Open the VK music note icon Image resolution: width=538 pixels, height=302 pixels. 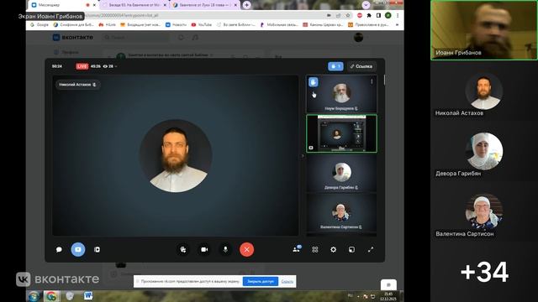[x=195, y=37]
